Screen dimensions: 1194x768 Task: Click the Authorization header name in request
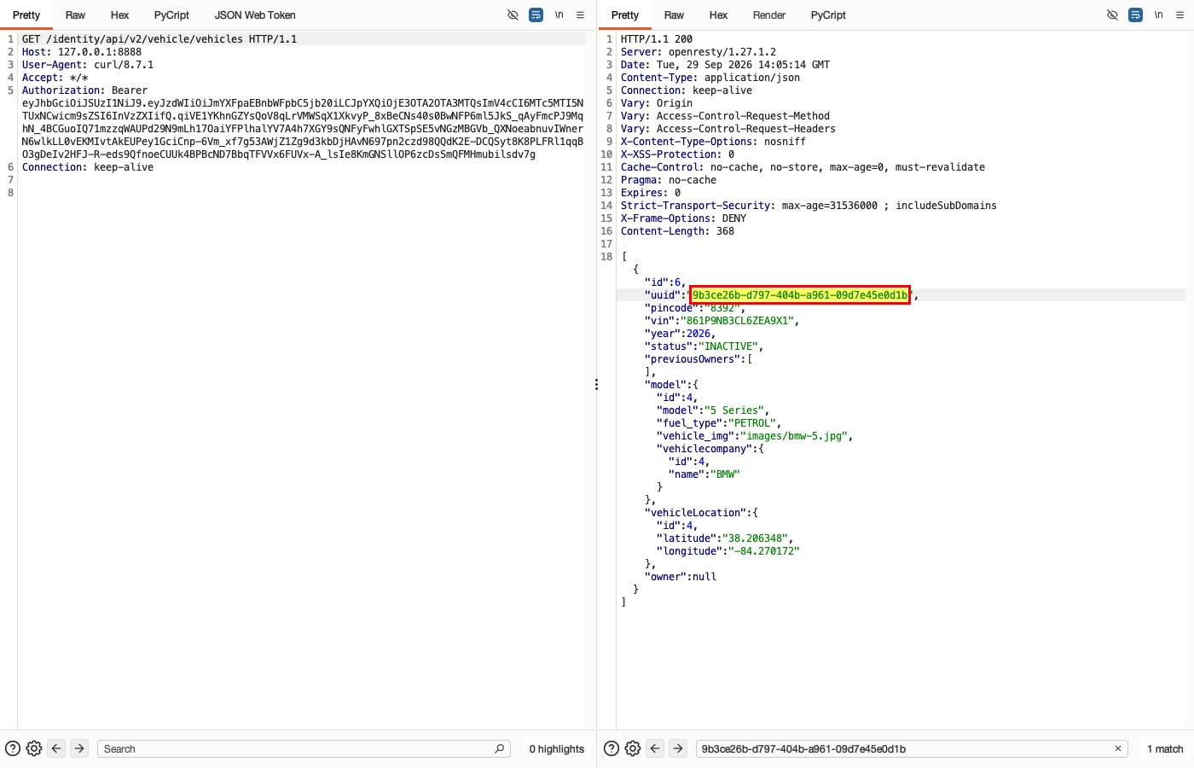click(62, 90)
